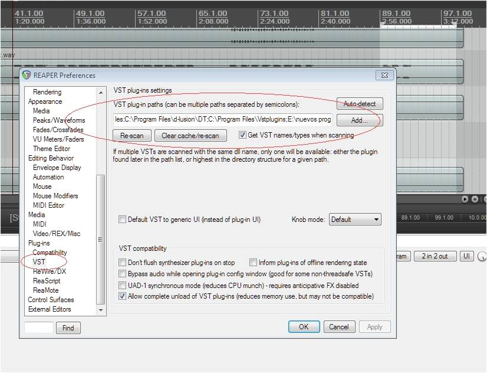Select Peaks/Waveforms in tree
Screen dimensions: 487x373
(59, 120)
